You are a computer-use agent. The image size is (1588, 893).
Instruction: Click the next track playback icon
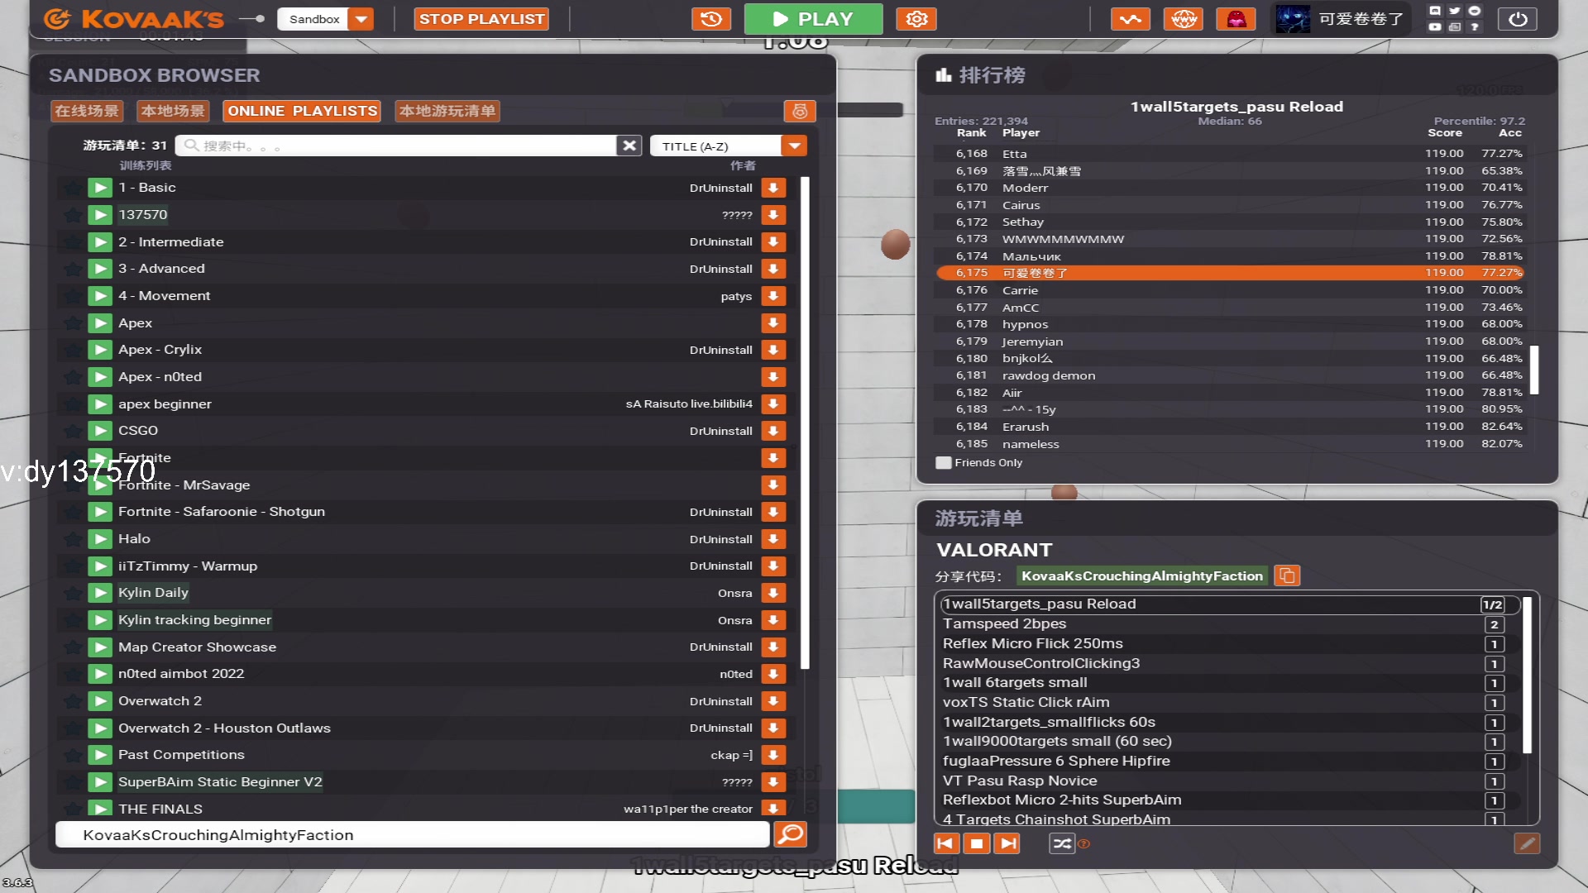(1007, 843)
